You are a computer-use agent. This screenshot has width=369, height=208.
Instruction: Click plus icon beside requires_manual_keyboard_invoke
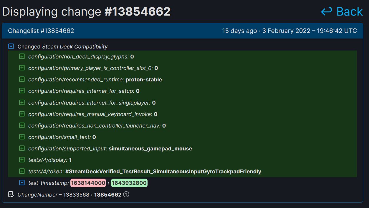point(22,114)
